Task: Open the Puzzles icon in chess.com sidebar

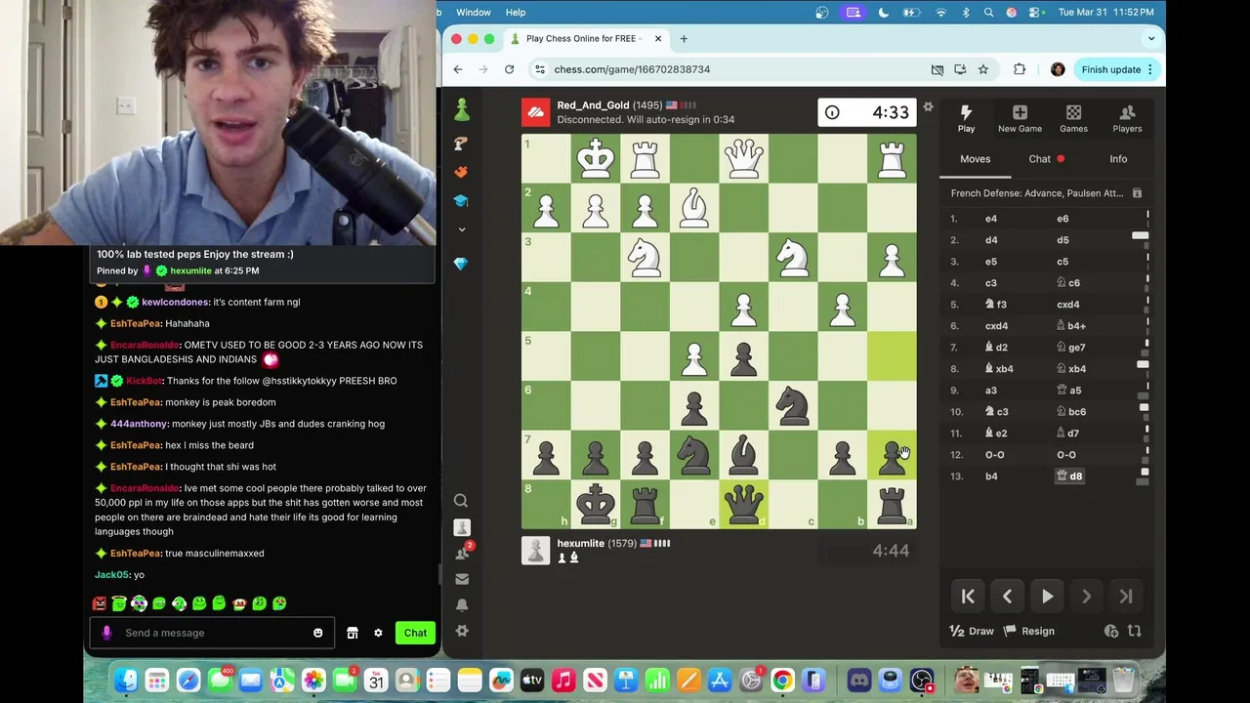Action: click(462, 144)
